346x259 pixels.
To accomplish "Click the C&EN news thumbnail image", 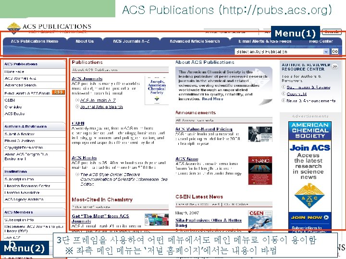I will [260, 221].
